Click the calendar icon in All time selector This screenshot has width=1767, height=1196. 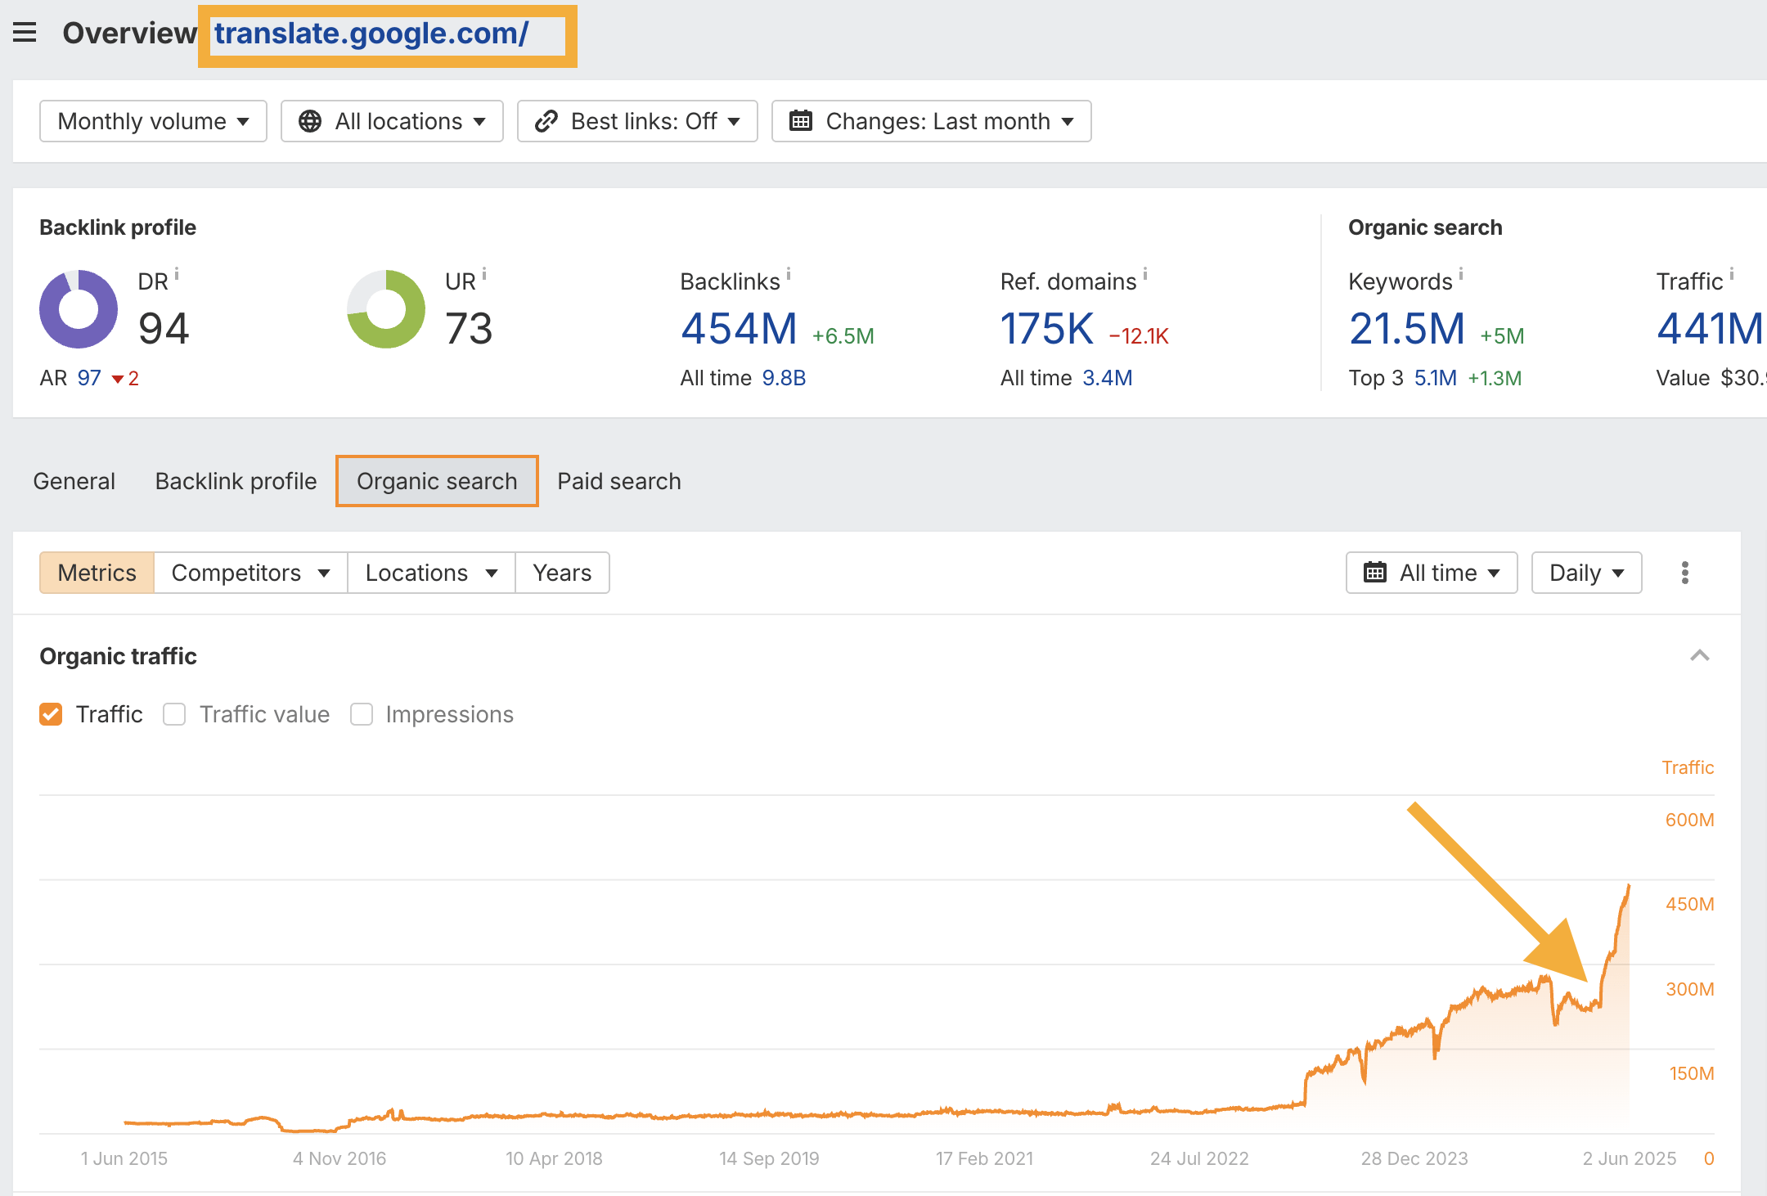[x=1378, y=573]
